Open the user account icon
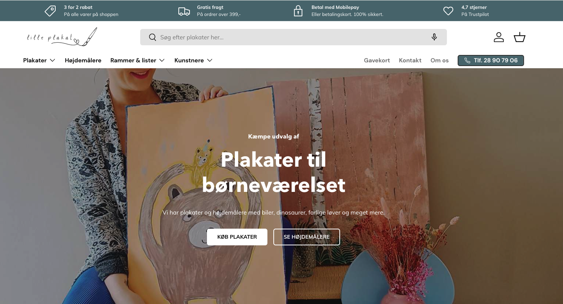563x304 pixels. tap(499, 37)
